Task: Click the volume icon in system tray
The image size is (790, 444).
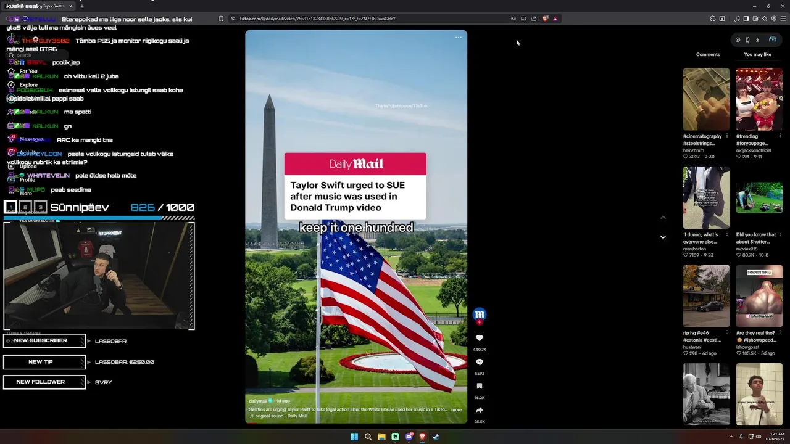Action: click(759, 437)
